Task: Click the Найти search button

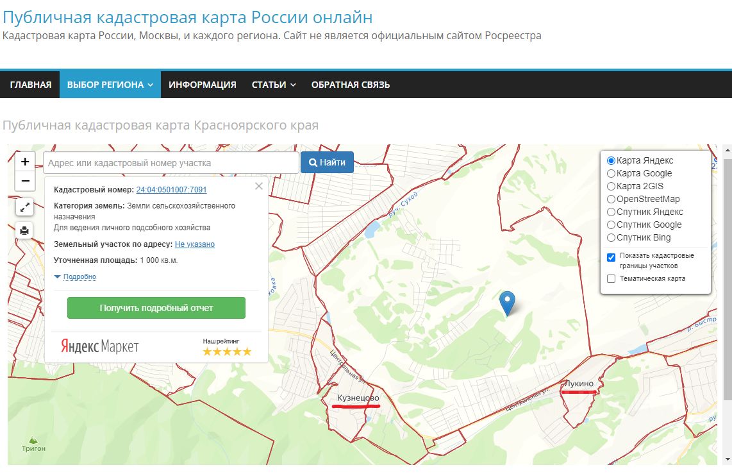Action: coord(327,162)
